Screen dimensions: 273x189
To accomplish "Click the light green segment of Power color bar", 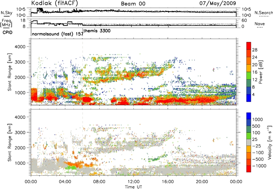I will click(249, 76).
